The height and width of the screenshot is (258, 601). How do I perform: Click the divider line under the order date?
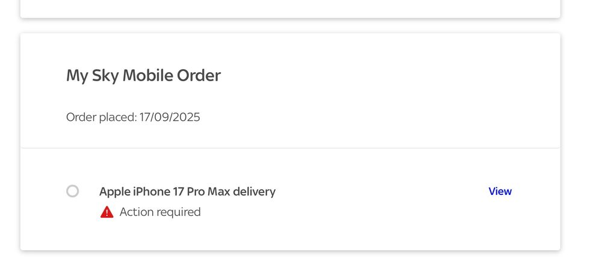tap(290, 147)
